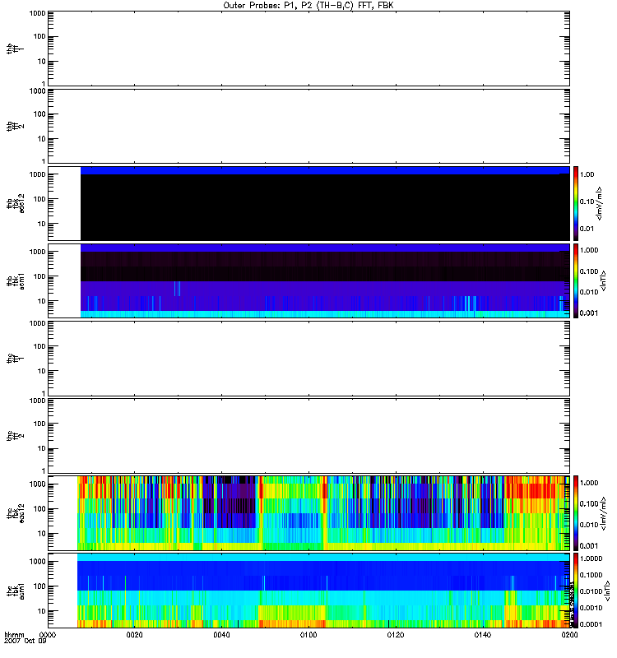Click the '1000' tick of thb fff 1 panel

point(37,13)
